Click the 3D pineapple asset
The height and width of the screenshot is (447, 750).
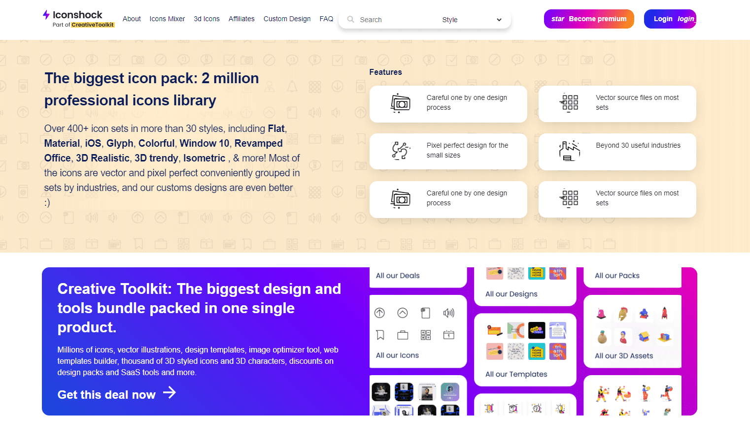[602, 337]
